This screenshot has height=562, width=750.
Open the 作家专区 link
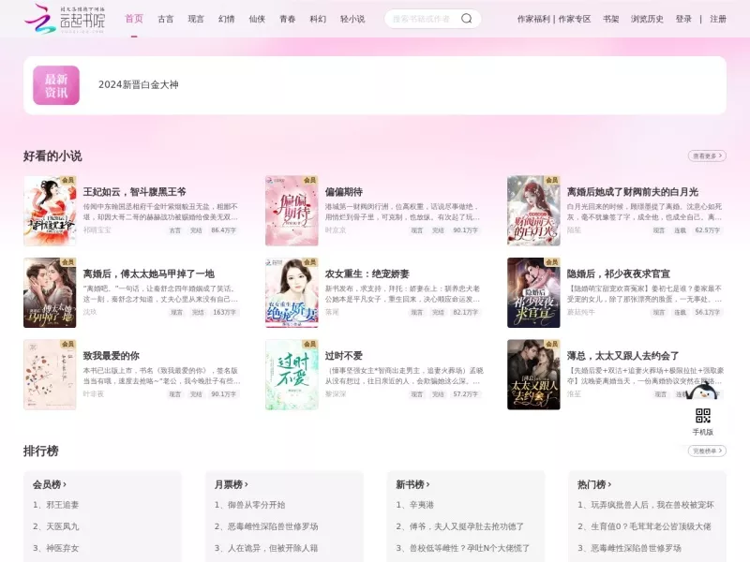(575, 19)
